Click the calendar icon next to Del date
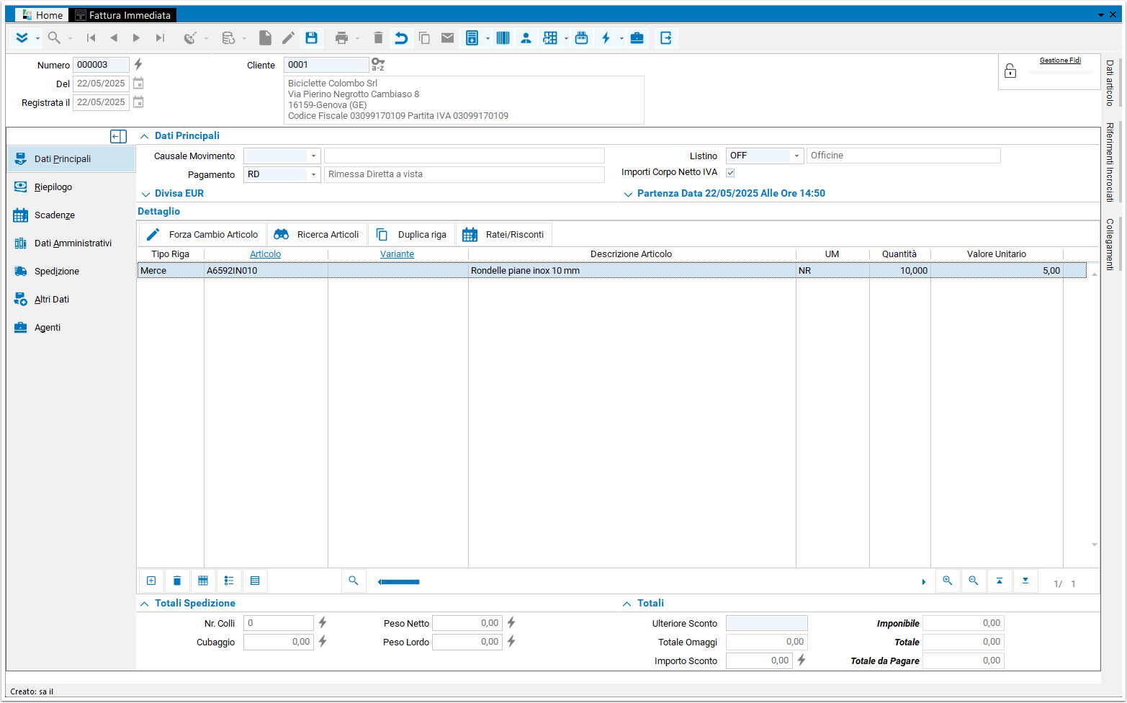 [138, 84]
